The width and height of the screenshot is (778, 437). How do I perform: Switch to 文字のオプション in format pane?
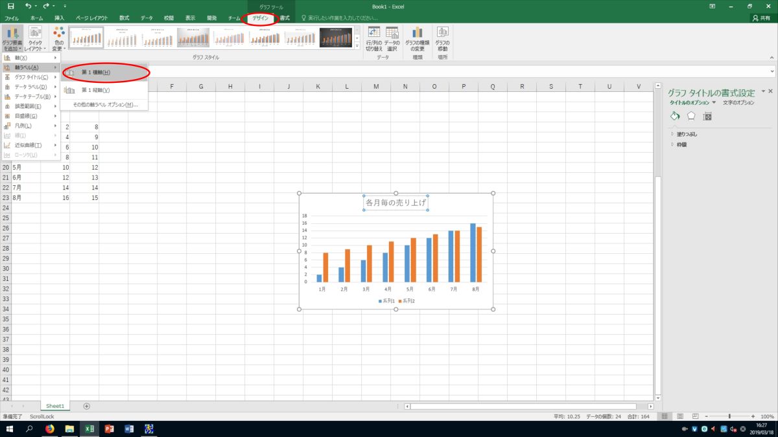click(x=738, y=102)
